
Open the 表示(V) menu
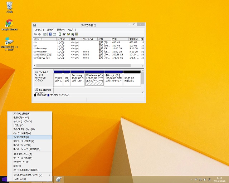pyautogui.click(x=61, y=30)
